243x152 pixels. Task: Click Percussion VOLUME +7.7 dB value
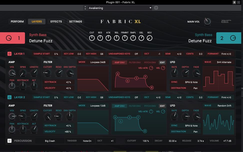click(x=227, y=141)
